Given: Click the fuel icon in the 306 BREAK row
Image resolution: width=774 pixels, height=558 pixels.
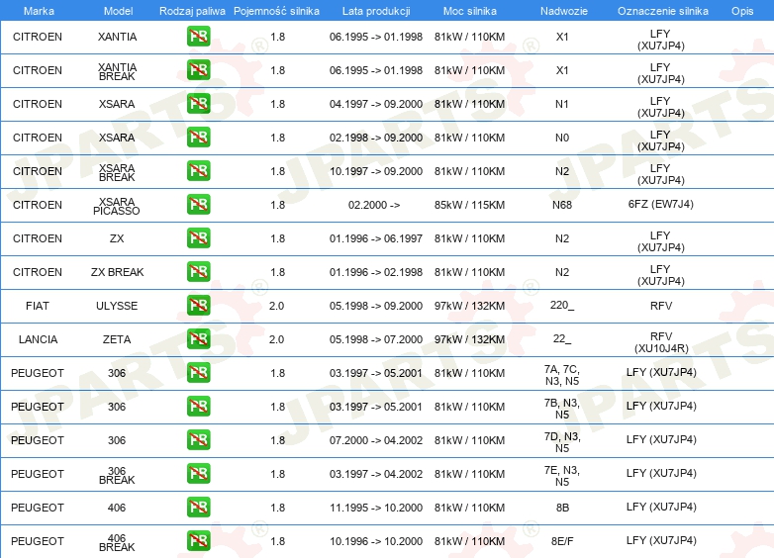Looking at the screenshot, I should [x=198, y=473].
